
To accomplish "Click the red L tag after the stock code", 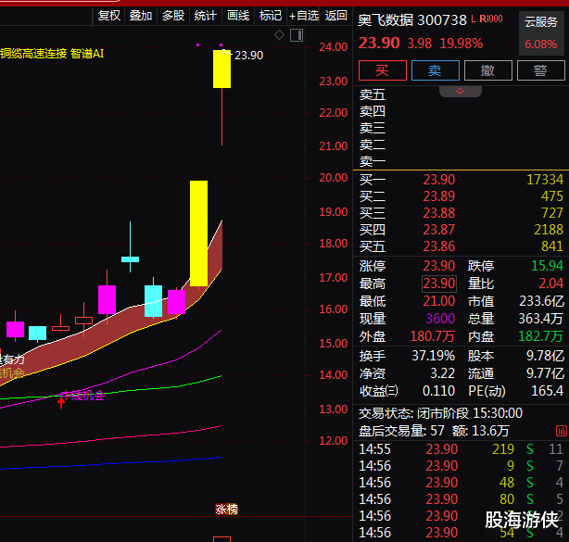I will click(474, 19).
